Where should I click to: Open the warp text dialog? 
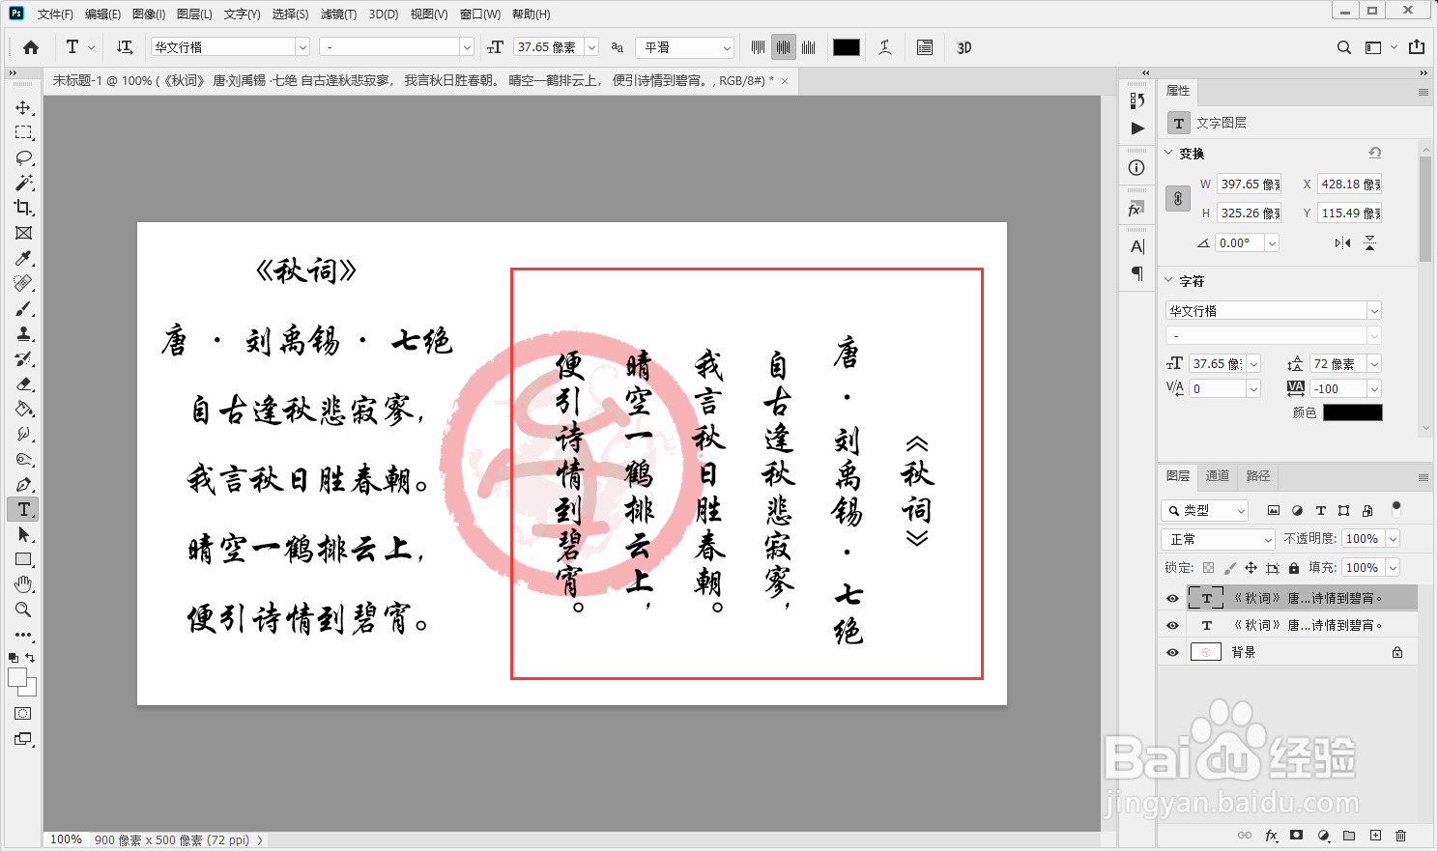tap(884, 47)
